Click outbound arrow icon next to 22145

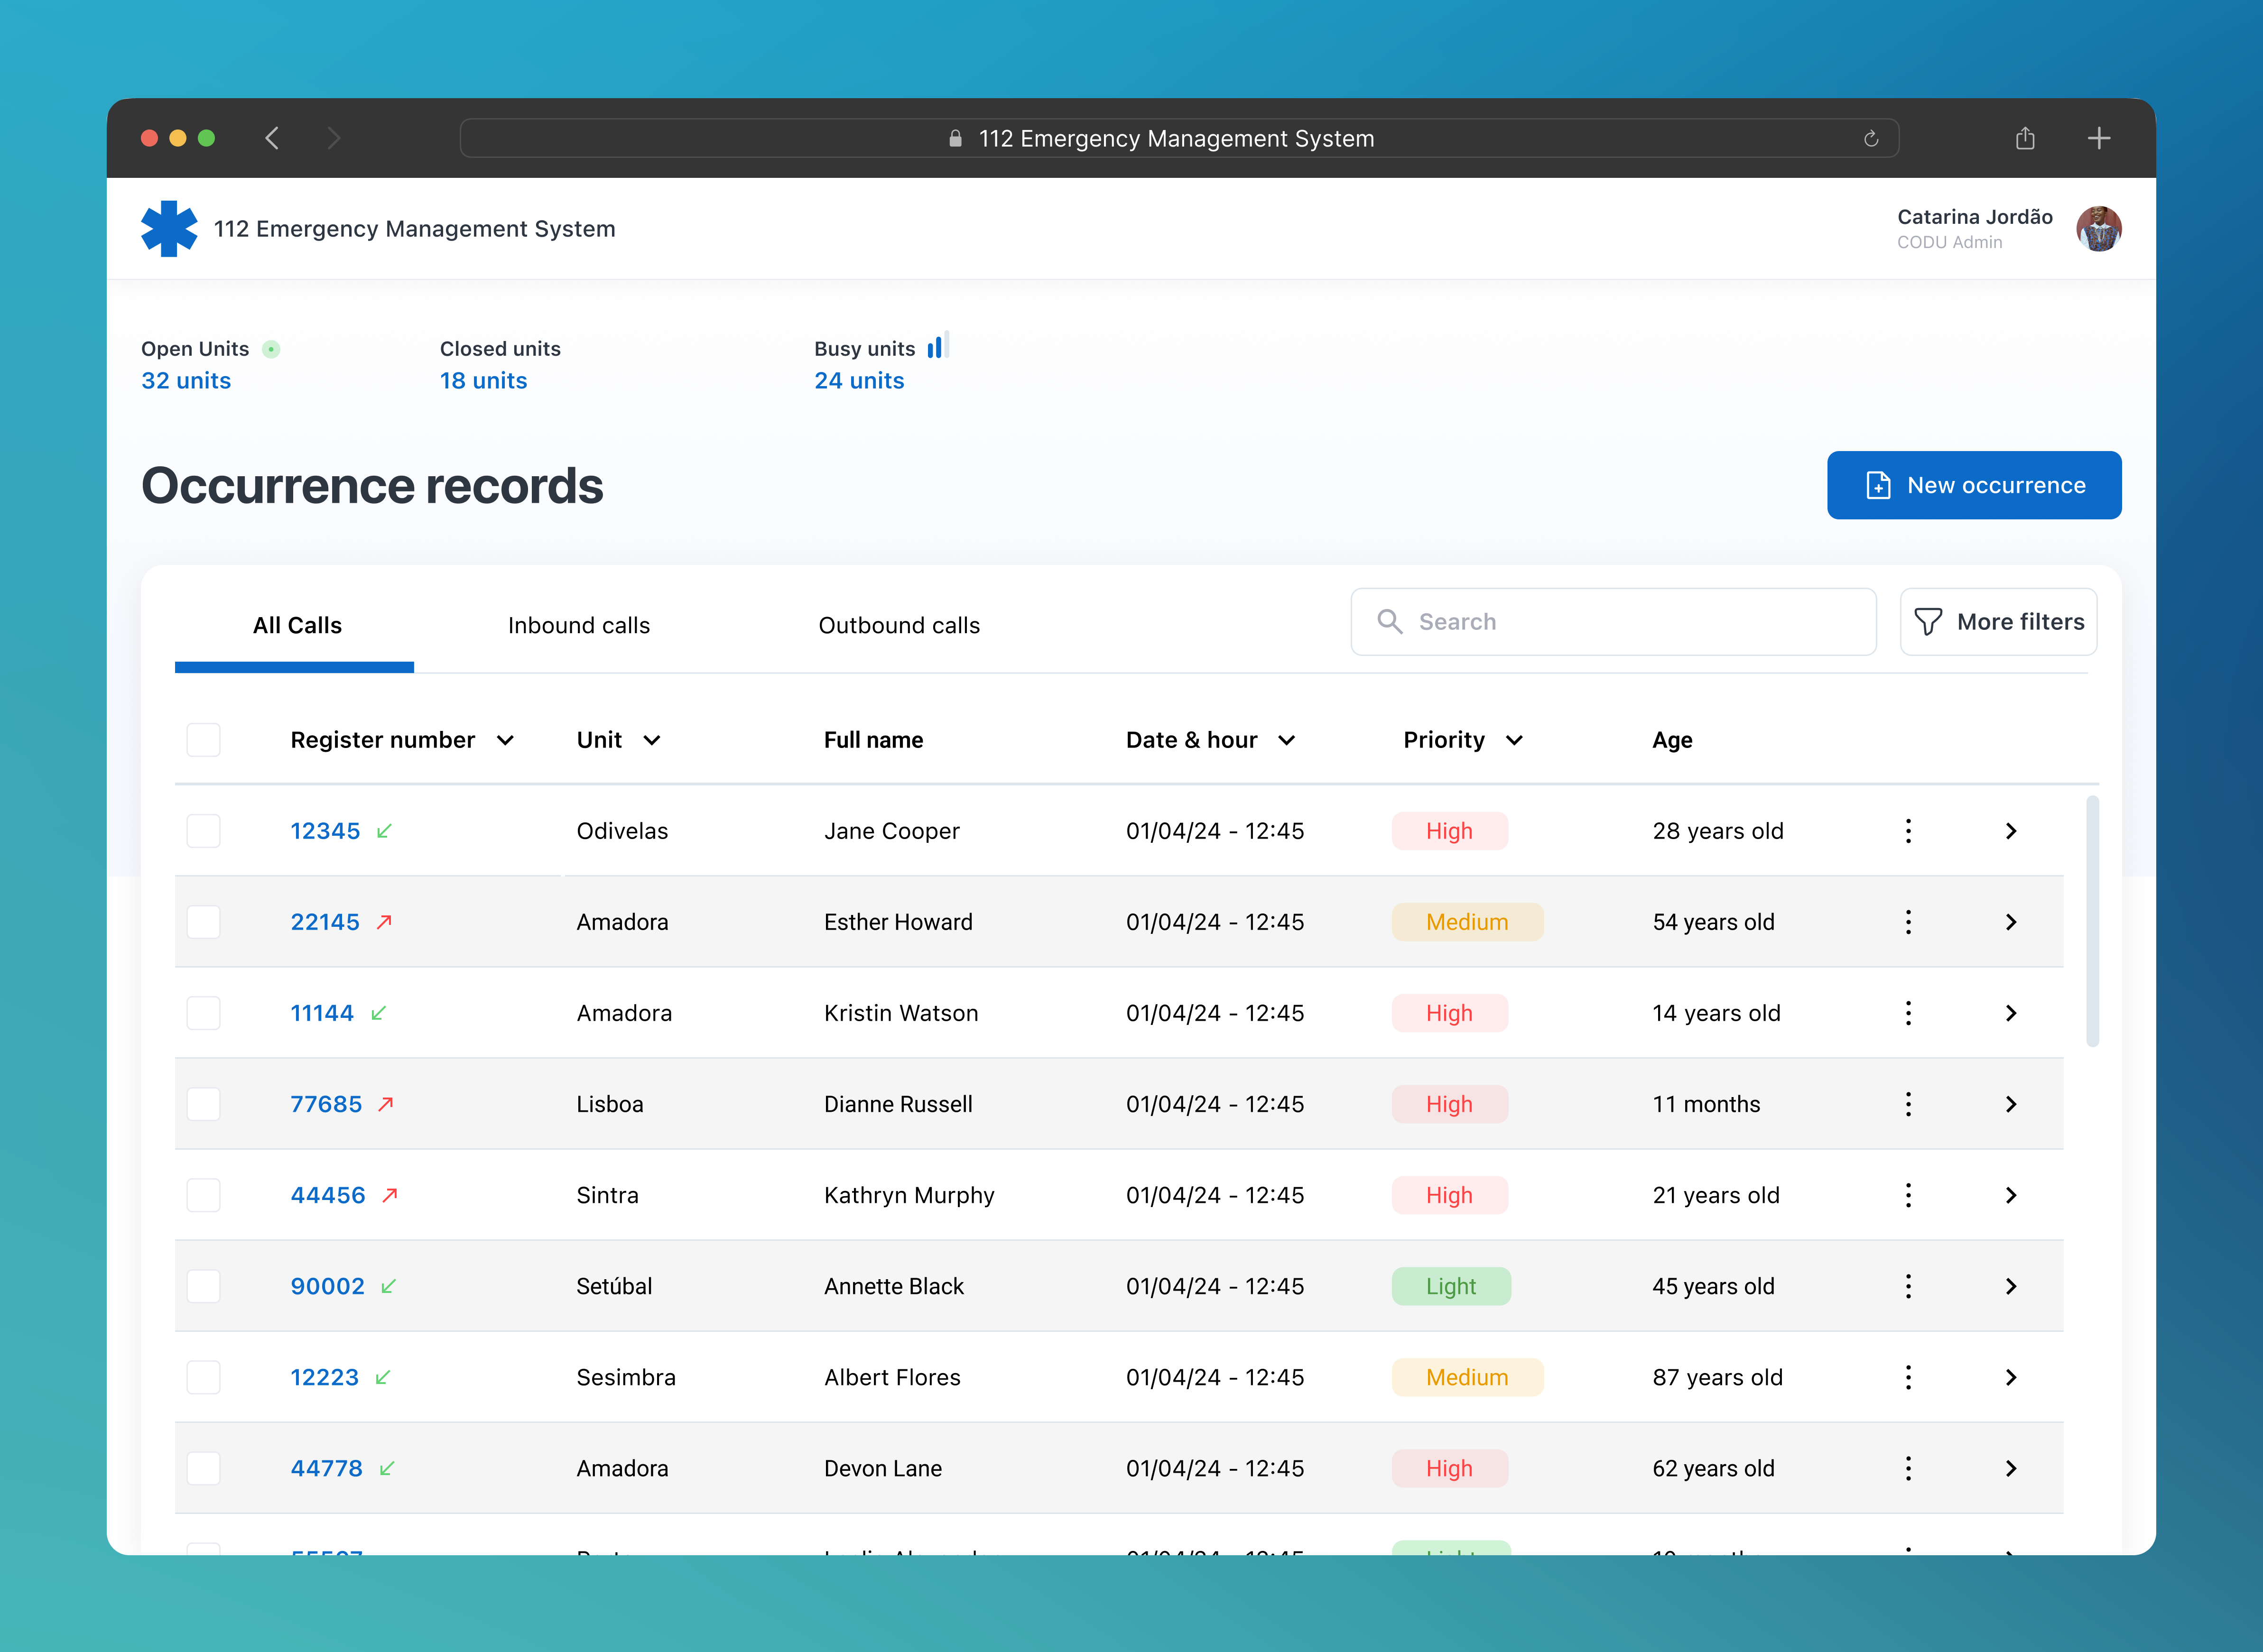384,922
